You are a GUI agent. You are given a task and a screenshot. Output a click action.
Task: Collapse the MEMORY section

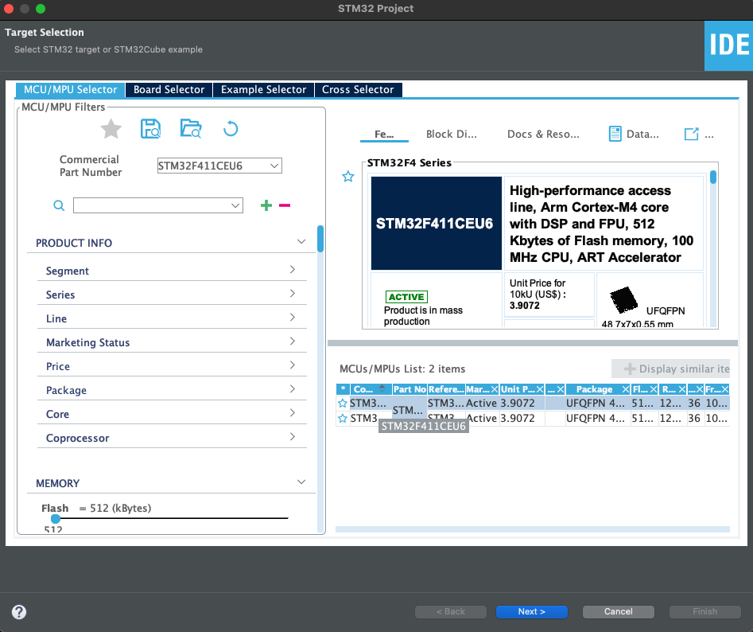301,482
